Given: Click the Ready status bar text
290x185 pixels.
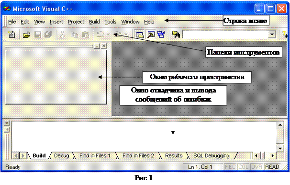Looking at the screenshot, I should [x=13, y=167].
